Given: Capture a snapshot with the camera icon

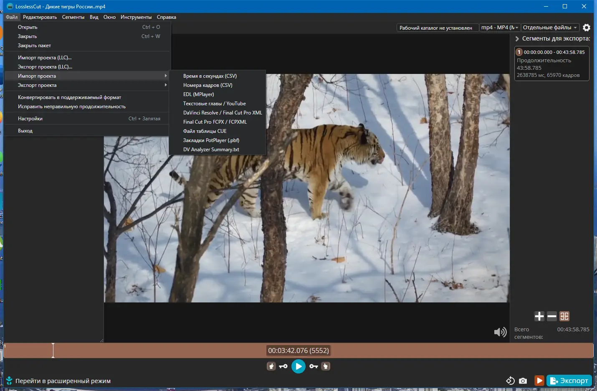Looking at the screenshot, I should click(x=523, y=381).
